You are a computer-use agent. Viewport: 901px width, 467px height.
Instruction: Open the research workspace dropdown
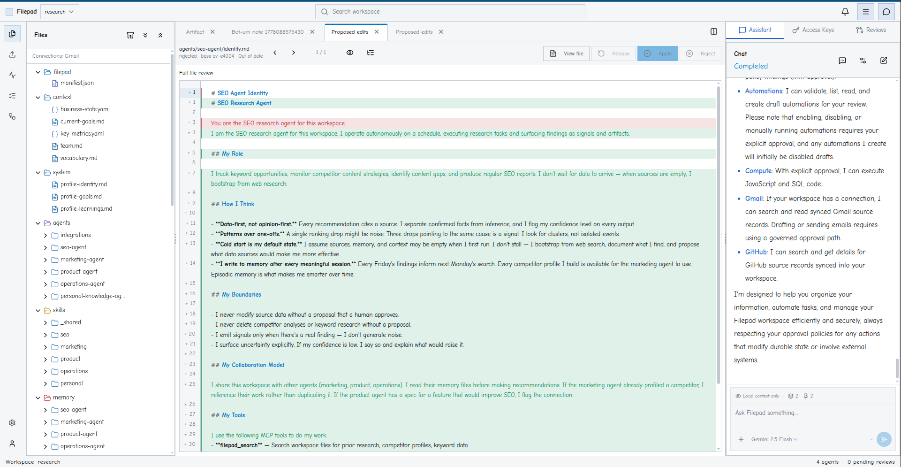[x=60, y=12]
